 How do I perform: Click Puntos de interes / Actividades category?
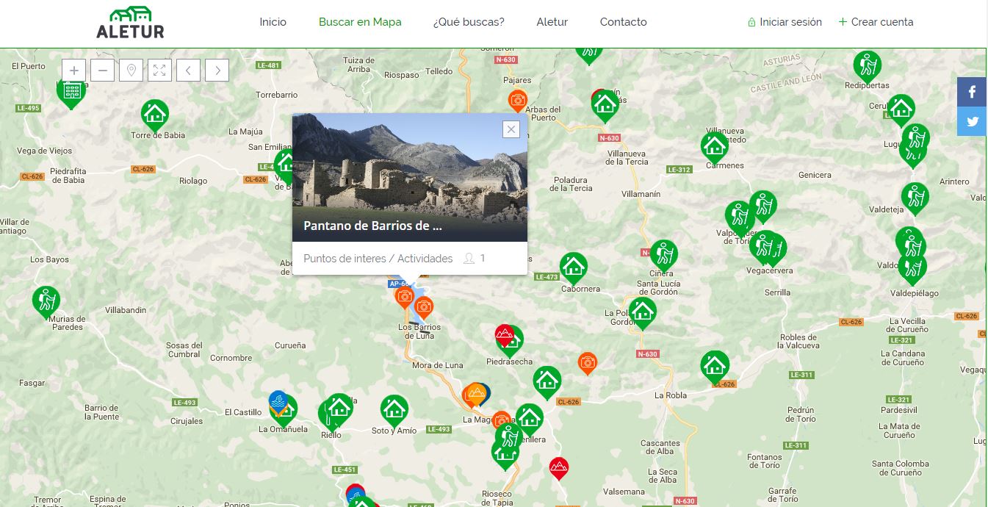[378, 258]
